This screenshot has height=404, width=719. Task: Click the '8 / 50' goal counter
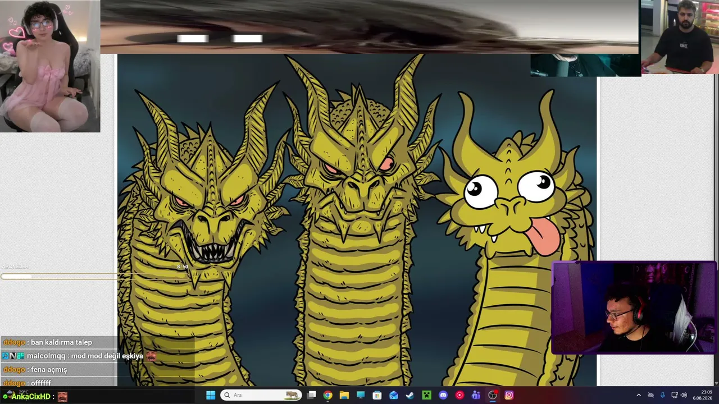coord(183,267)
